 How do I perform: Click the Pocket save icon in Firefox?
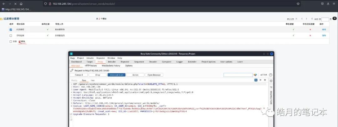pos(322,4)
